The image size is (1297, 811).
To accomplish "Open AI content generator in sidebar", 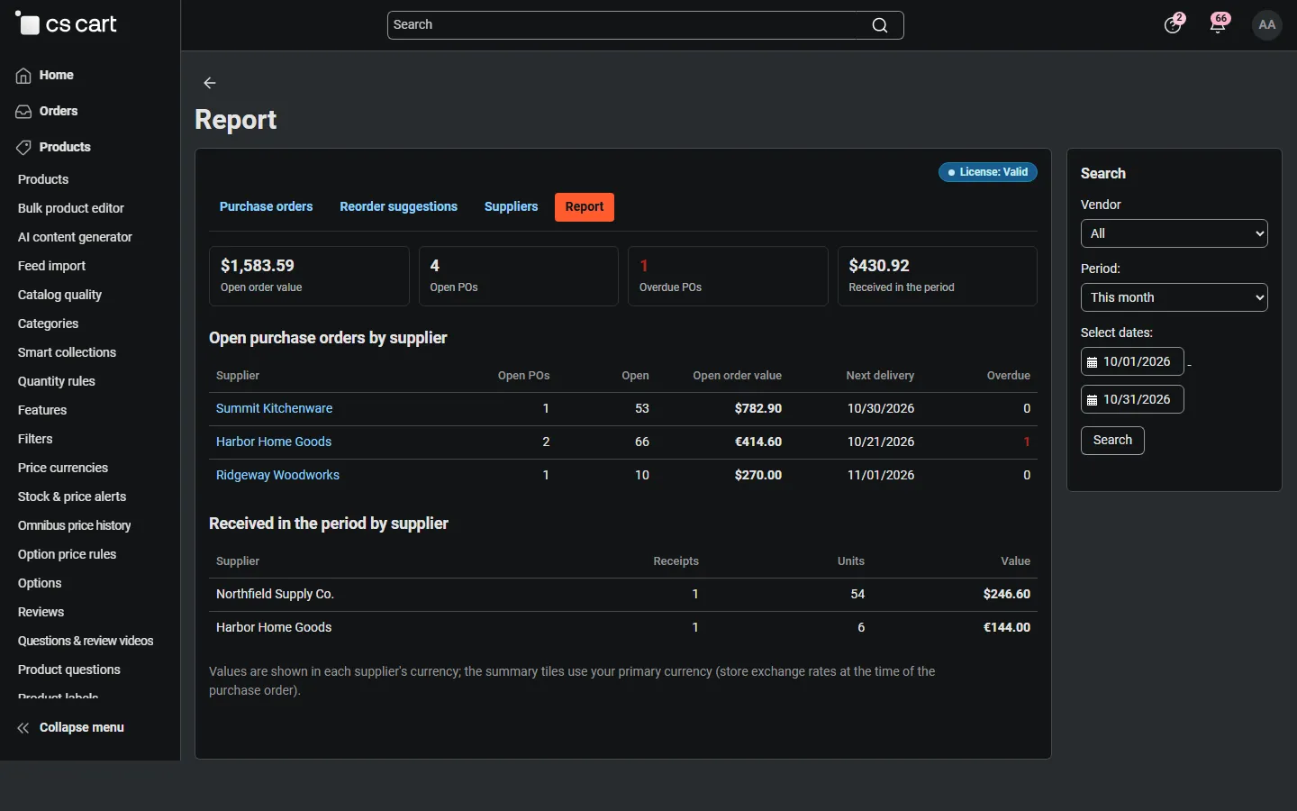I will (x=75, y=238).
